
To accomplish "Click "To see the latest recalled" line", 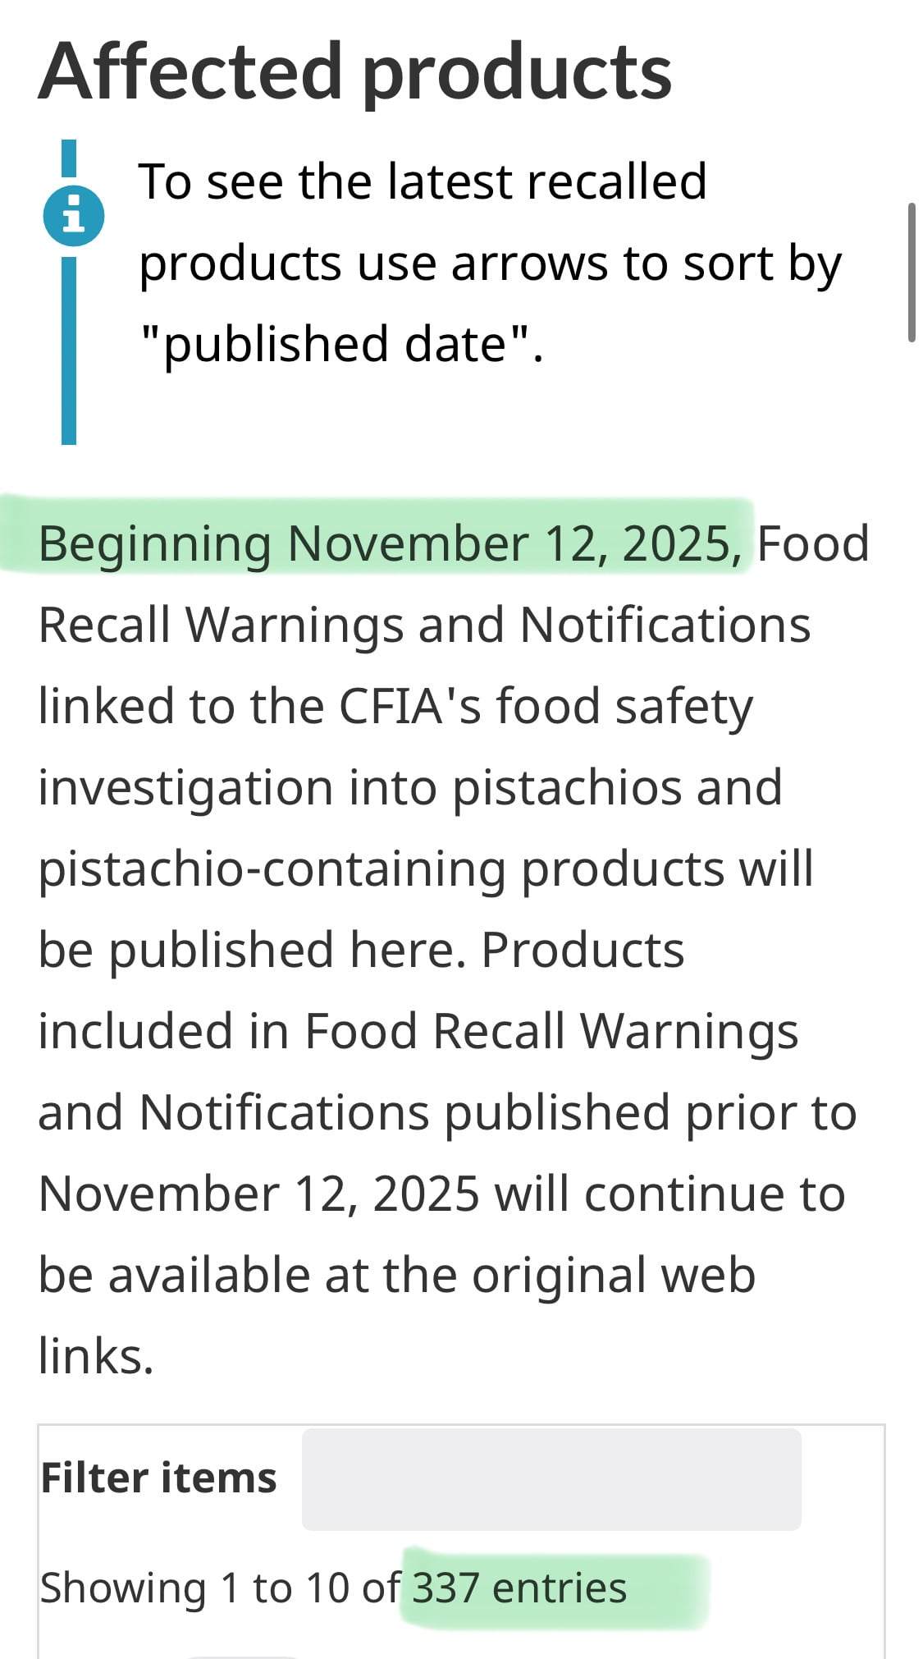I will pos(422,181).
